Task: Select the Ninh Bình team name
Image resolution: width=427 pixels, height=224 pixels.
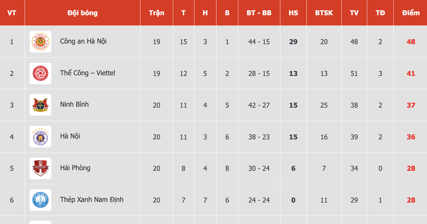Action: click(x=74, y=105)
